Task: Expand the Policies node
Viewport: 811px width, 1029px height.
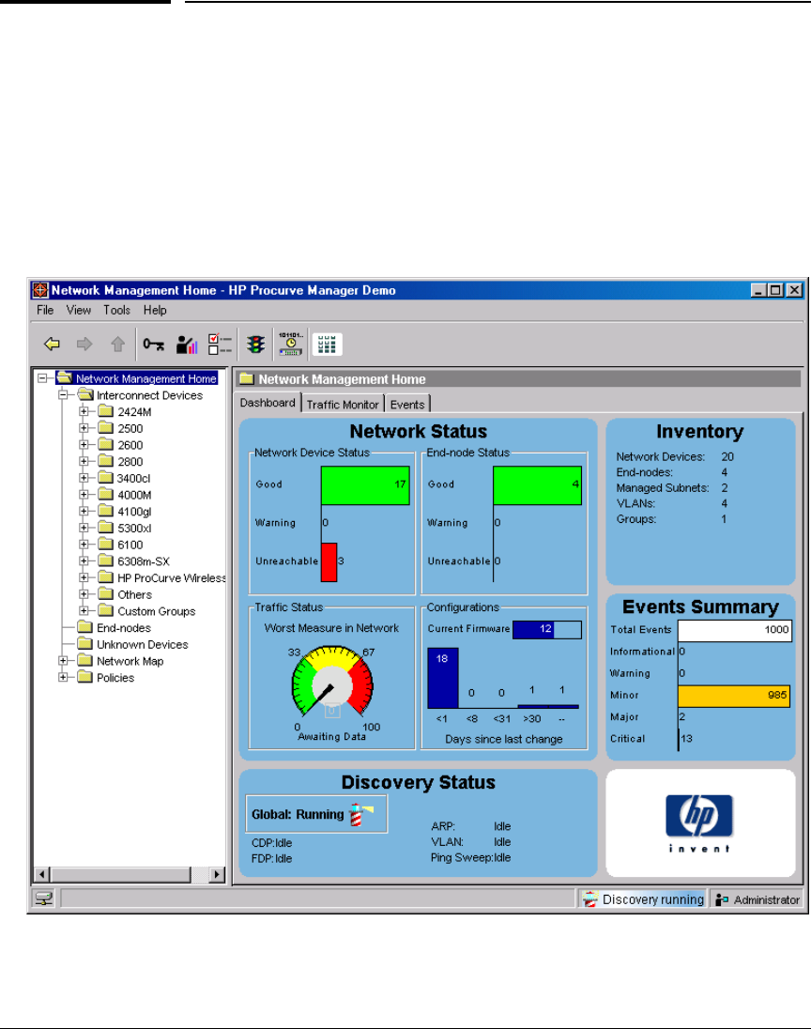Action: [x=64, y=677]
